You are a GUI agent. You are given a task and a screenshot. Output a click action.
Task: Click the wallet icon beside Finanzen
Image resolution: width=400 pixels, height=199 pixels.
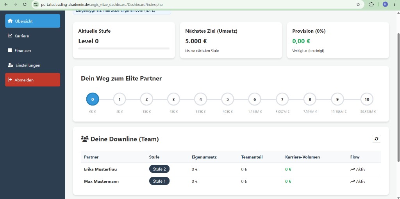10,50
